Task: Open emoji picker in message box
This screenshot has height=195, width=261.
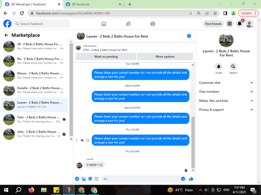Action: click(x=183, y=179)
